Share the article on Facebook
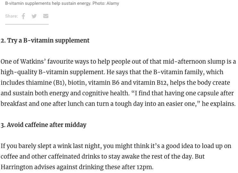This screenshot has width=238, height=173. coord(23,16)
